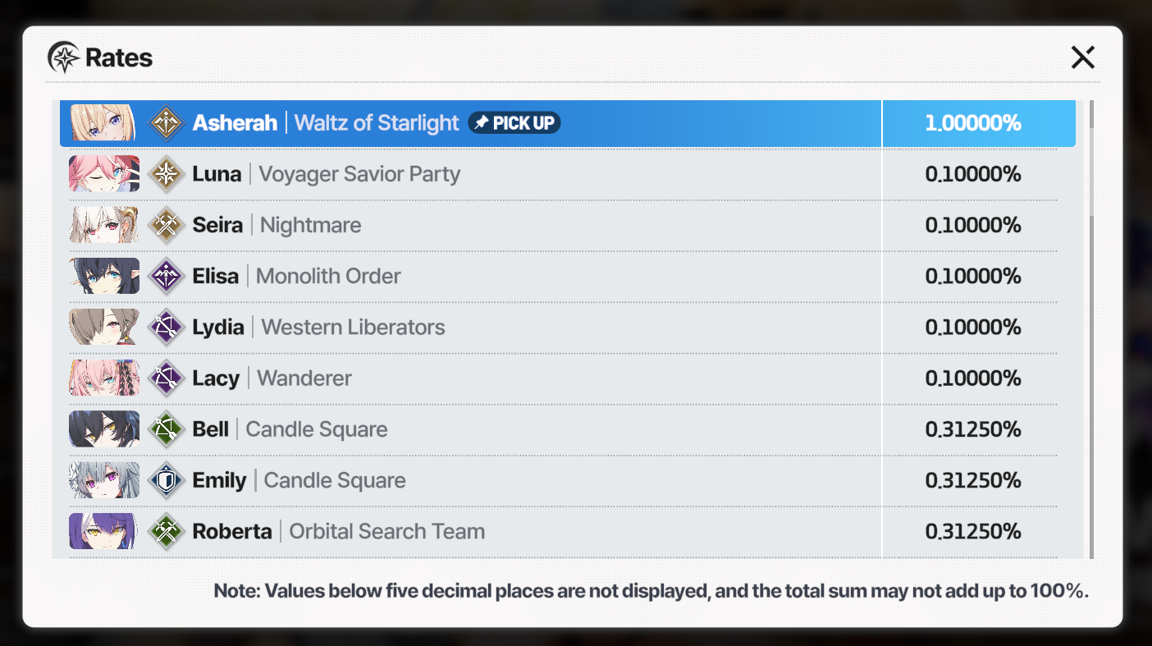Screen dimensions: 1152x646
Task: Click the Nightmare faction label
Action: click(x=310, y=225)
